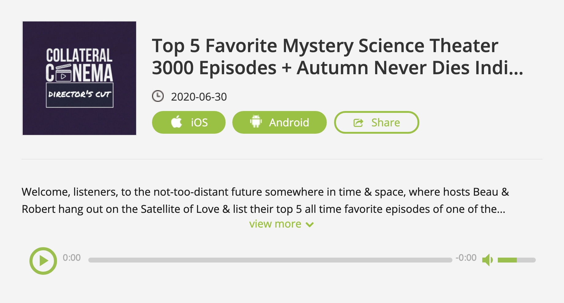This screenshot has height=303, width=564.
Task: Click the "Android" button label
Action: pyautogui.click(x=289, y=123)
